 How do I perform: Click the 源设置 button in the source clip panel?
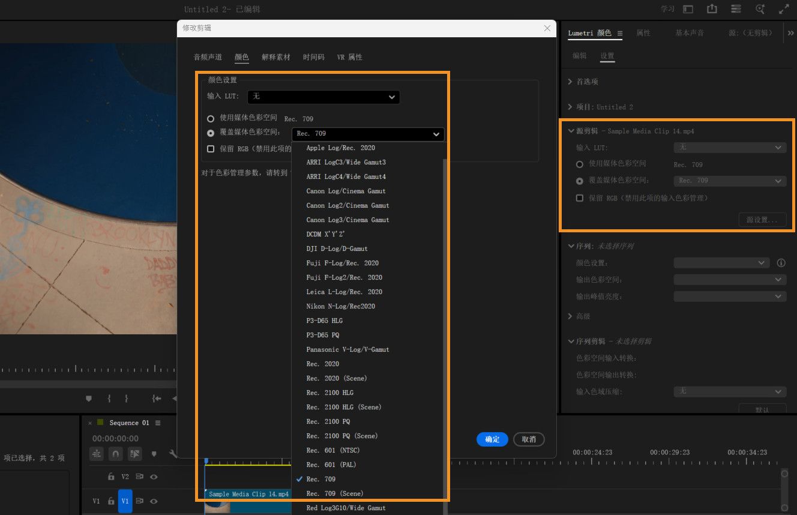[762, 220]
